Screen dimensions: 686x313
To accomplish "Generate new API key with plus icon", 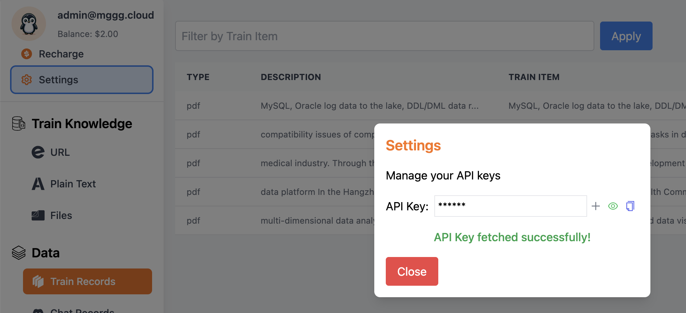I will point(596,206).
